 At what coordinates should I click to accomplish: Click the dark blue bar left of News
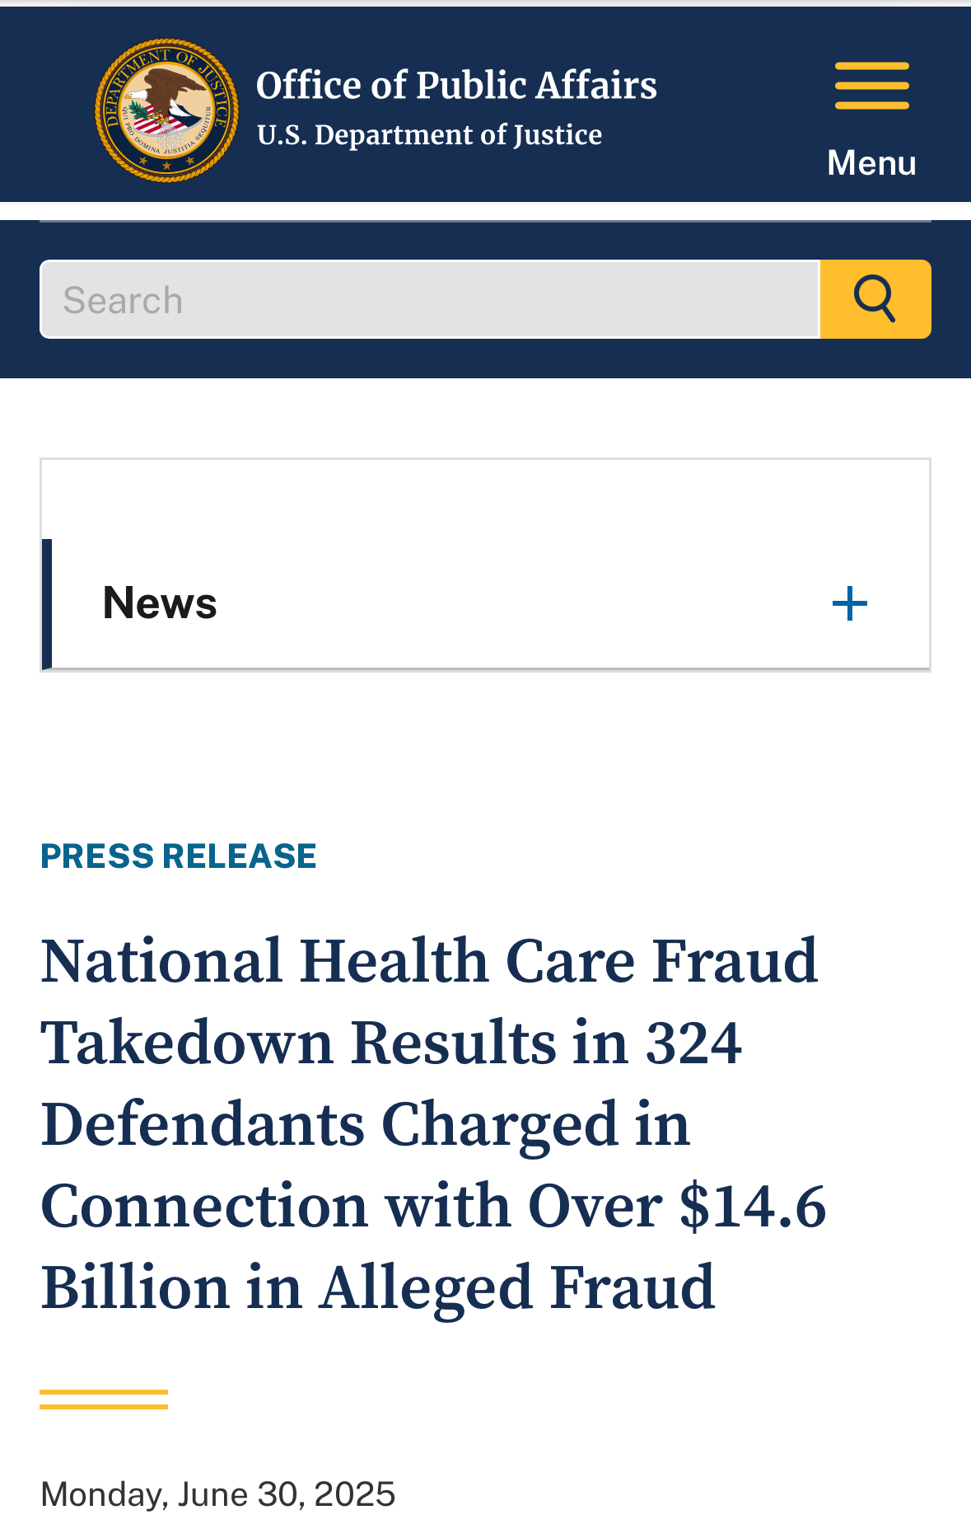[47, 603]
